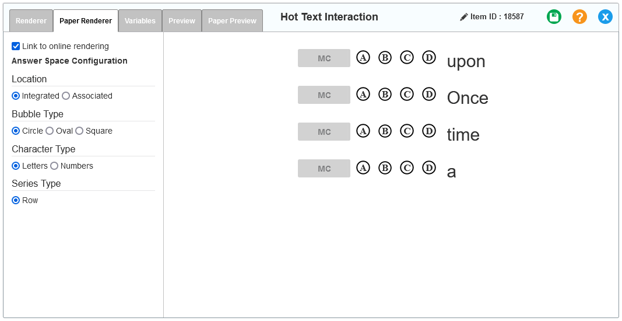Viewport: 622px width, 321px height.
Task: Click the Answer Space Configuration heading
Action: [x=69, y=61]
